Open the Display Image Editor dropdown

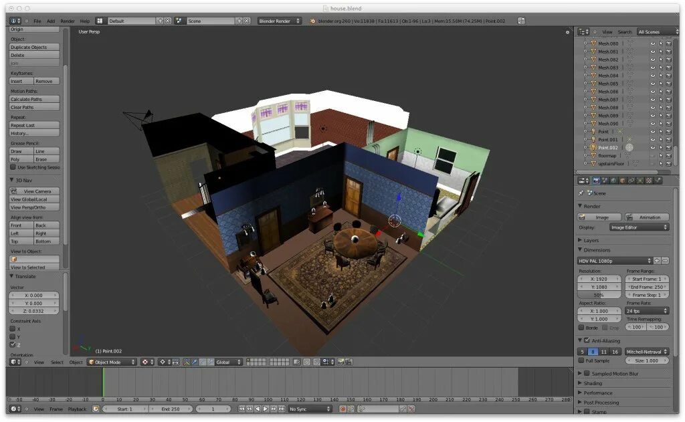tap(639, 227)
